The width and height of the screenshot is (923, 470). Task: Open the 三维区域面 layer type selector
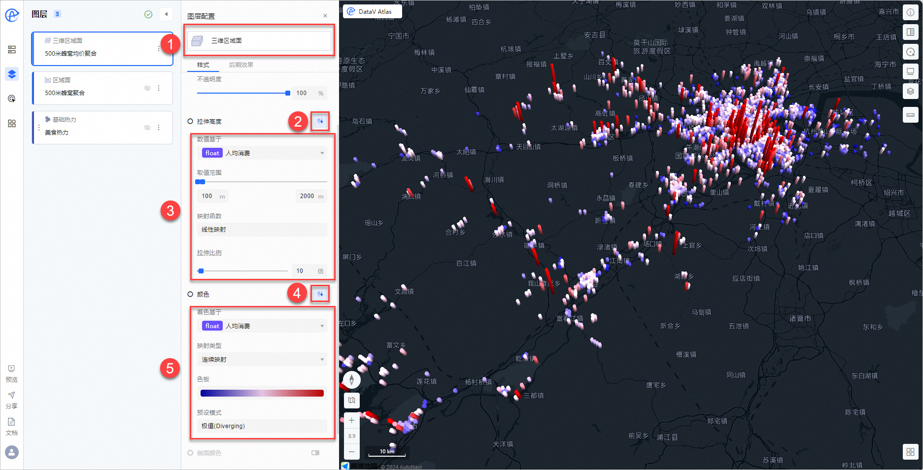259,40
